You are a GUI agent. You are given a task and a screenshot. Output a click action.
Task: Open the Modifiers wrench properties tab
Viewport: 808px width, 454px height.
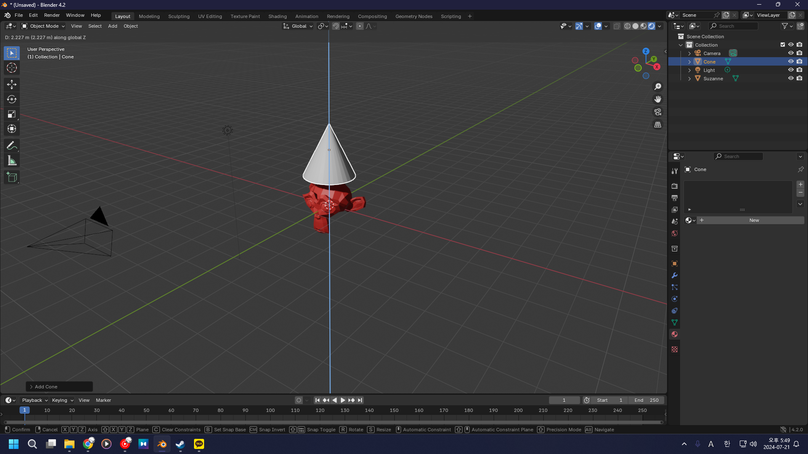[675, 275]
